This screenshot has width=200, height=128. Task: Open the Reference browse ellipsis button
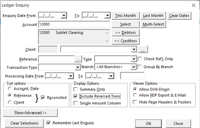[78, 59]
